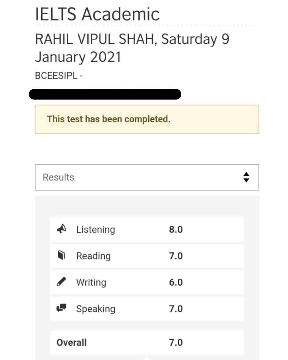
Task: Click the Listening megaphone icon
Action: coord(61,229)
